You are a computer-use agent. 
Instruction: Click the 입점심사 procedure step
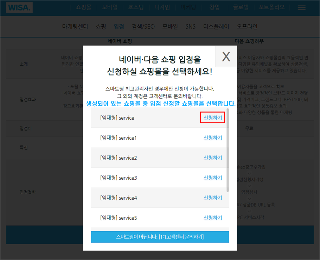(x=249, y=192)
